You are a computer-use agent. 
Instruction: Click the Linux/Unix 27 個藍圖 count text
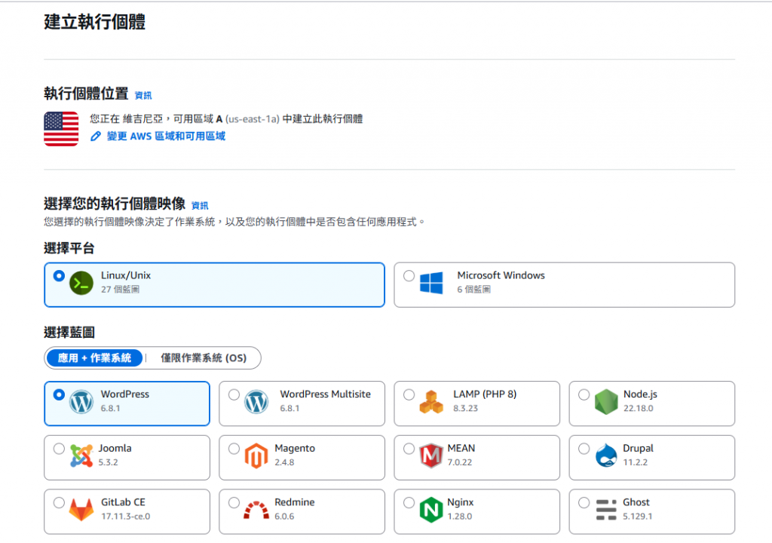120,290
